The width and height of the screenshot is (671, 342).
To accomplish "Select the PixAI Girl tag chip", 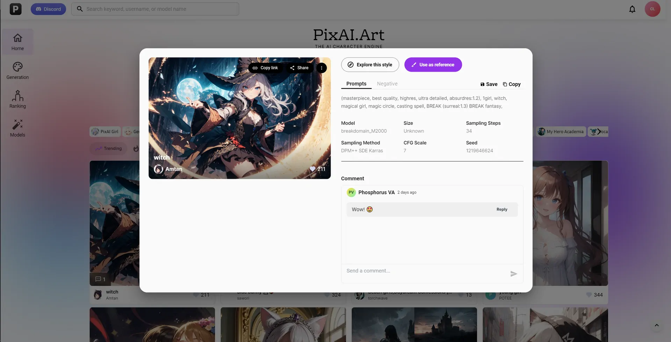I will [105, 132].
